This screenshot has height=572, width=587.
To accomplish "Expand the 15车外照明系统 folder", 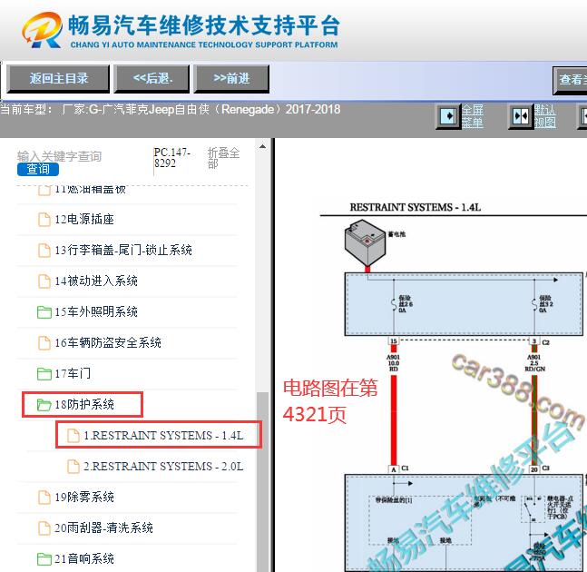I will [x=96, y=311].
